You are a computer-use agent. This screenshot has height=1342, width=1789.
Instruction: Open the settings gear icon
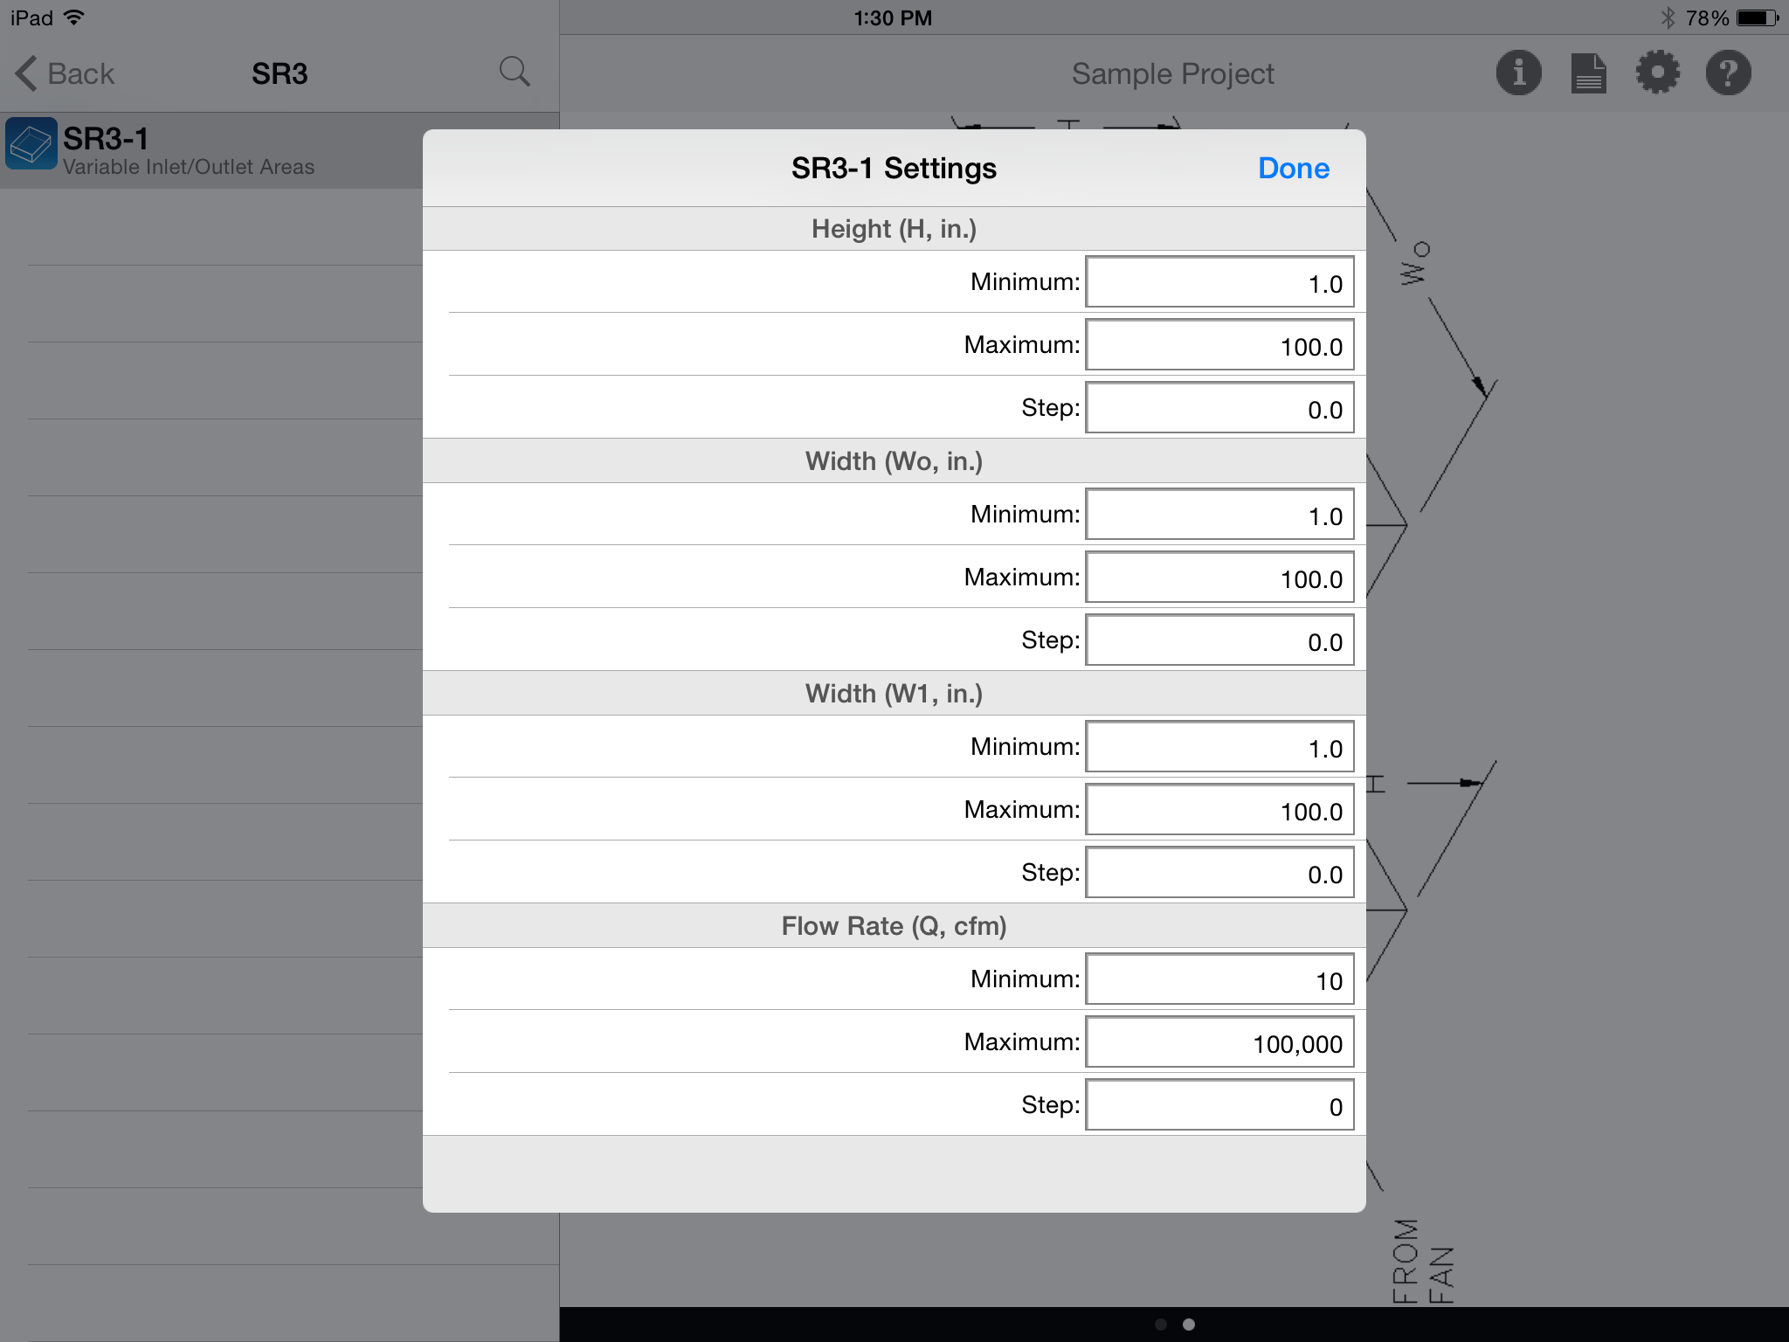1658,73
